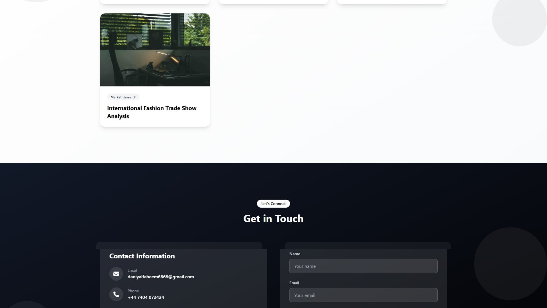547x308 pixels.
Task: Select the Contact Information heading
Action: (x=142, y=256)
